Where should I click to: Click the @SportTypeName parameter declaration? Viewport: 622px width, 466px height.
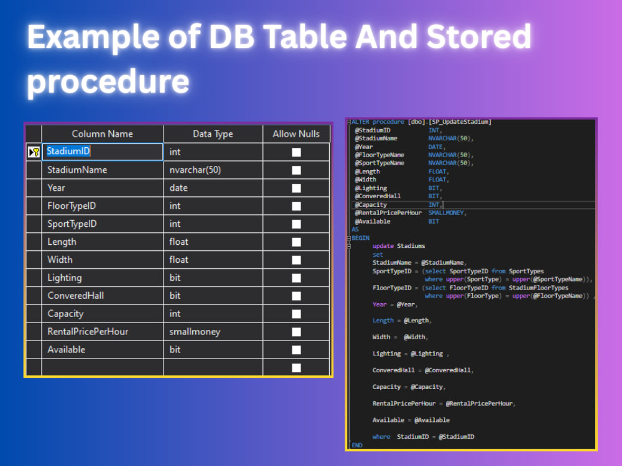coord(379,163)
